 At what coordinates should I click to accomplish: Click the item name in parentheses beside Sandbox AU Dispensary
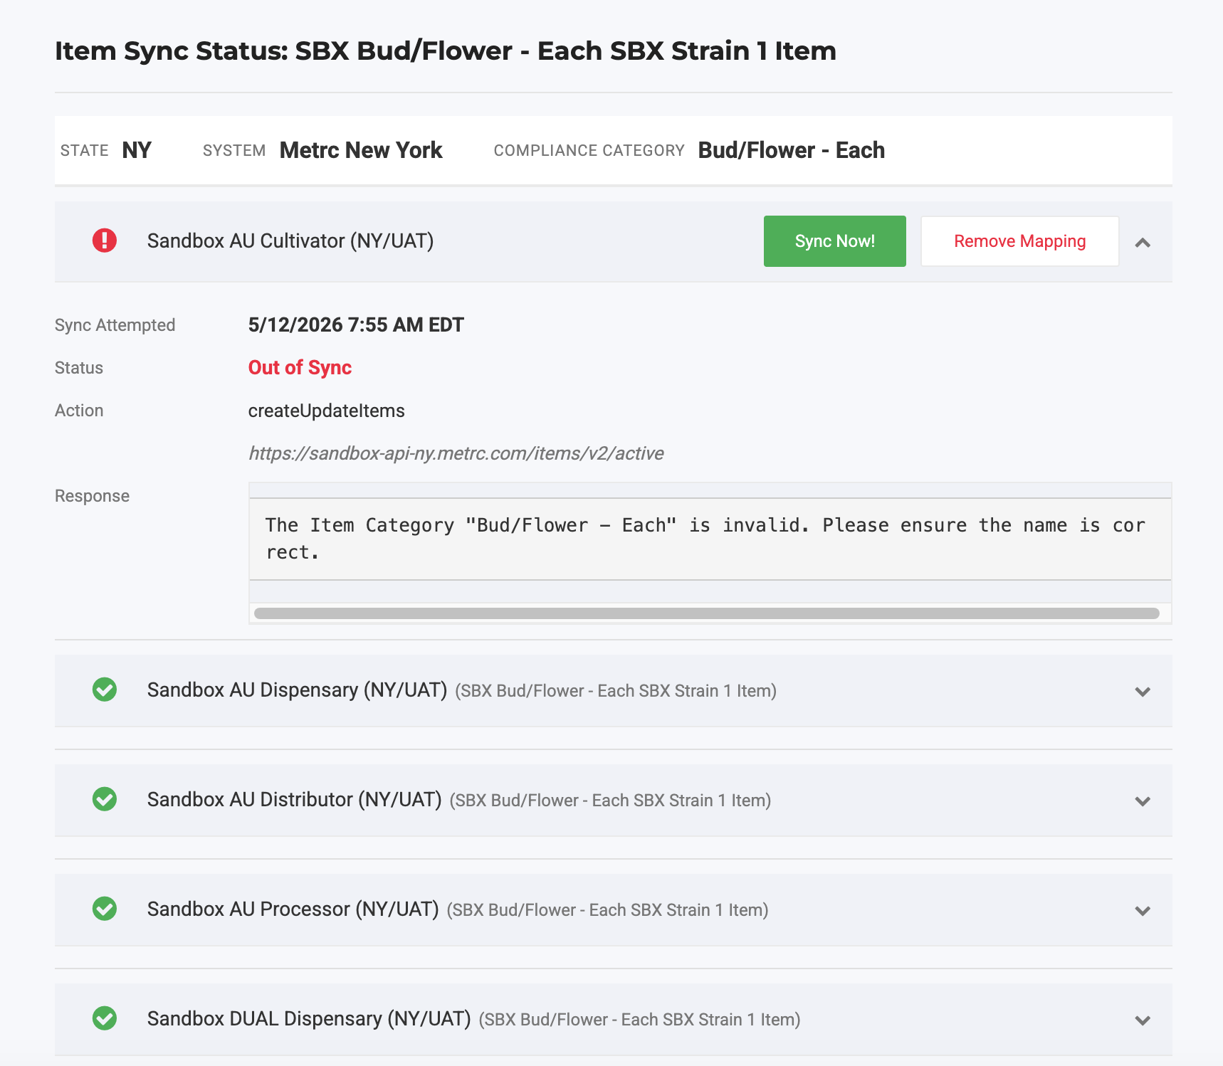(x=616, y=691)
